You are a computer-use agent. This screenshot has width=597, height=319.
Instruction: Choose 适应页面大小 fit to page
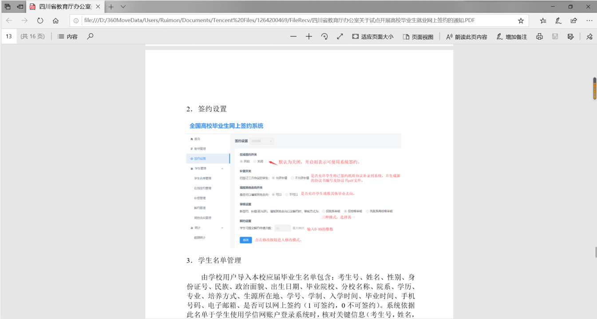373,37
